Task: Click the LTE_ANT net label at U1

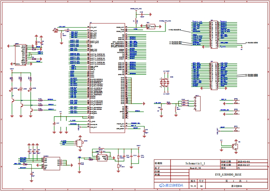Action: pyautogui.click(x=61, y=27)
